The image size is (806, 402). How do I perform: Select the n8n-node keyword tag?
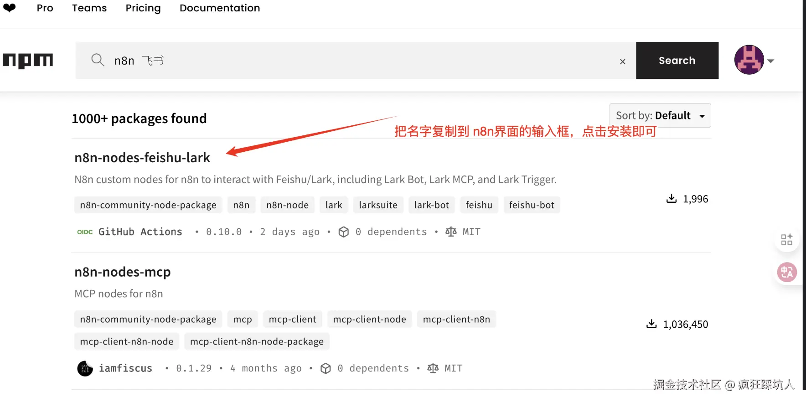pyautogui.click(x=288, y=205)
